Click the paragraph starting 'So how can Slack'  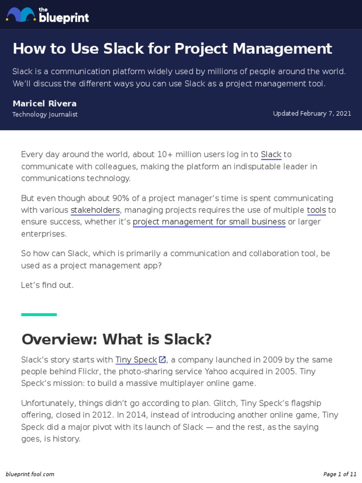pyautogui.click(x=175, y=259)
